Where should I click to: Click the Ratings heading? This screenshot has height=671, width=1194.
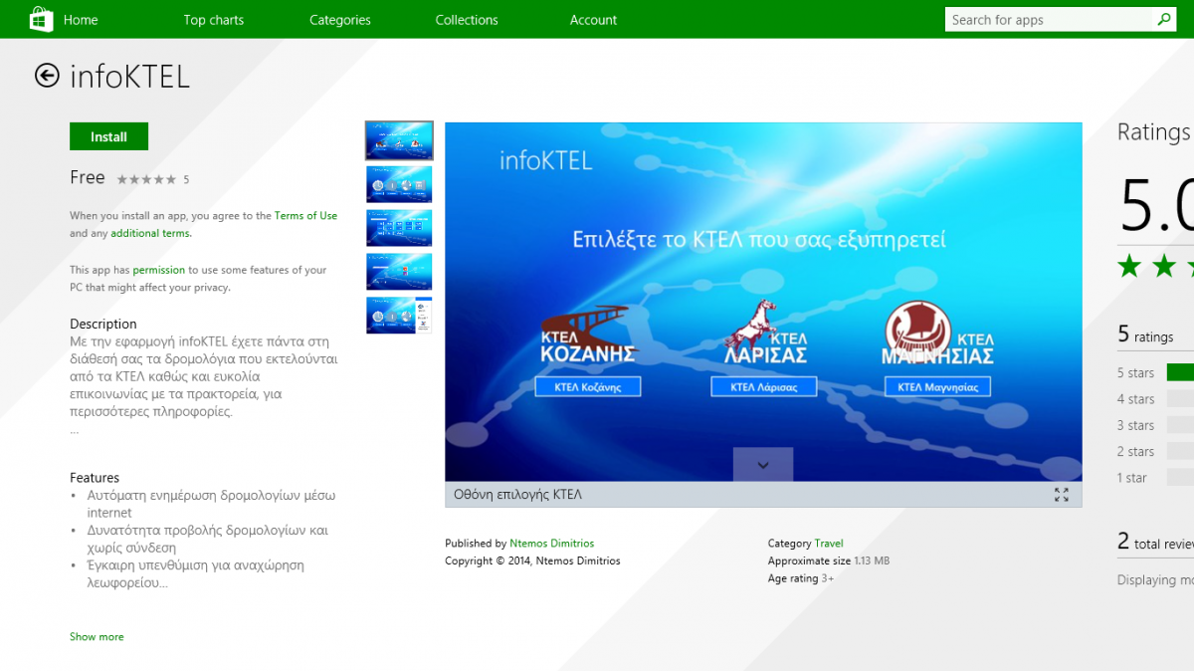coord(1154,132)
